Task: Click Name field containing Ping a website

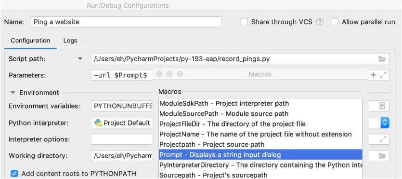Action: [x=126, y=22]
